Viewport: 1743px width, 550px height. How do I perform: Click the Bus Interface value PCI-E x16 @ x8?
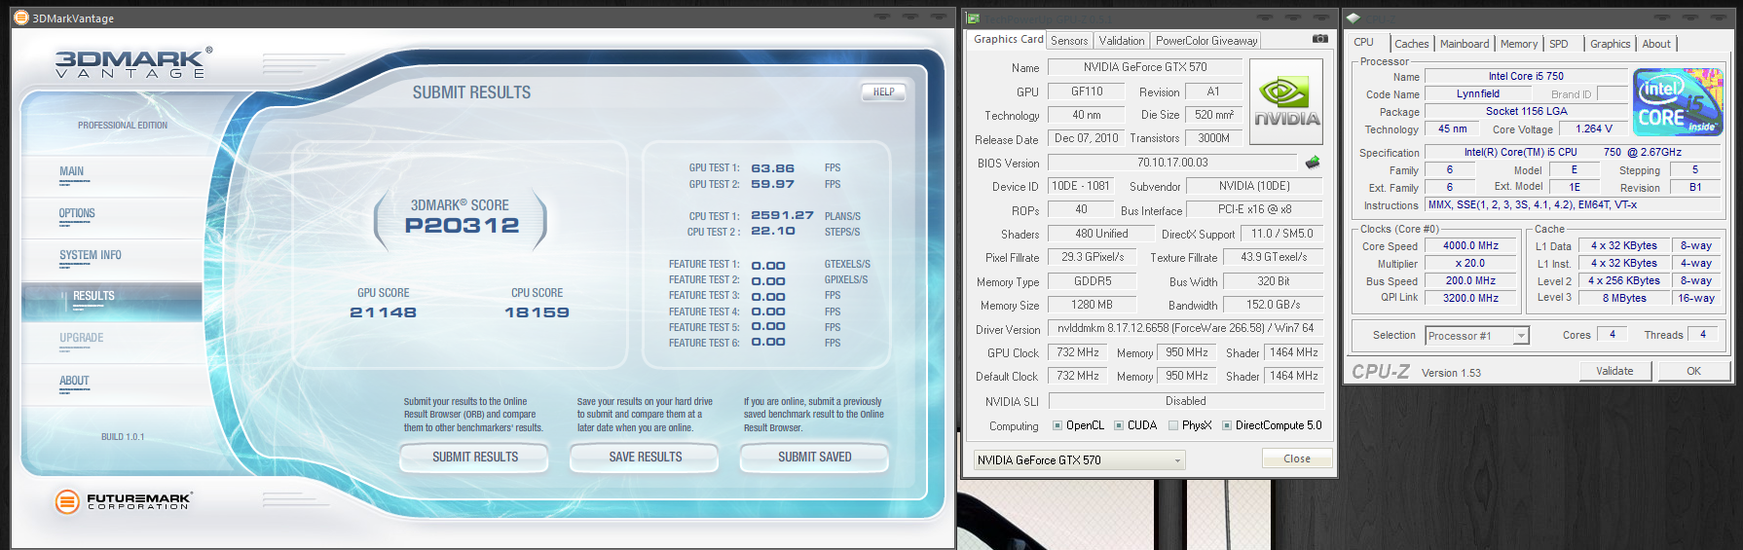pyautogui.click(x=1254, y=209)
